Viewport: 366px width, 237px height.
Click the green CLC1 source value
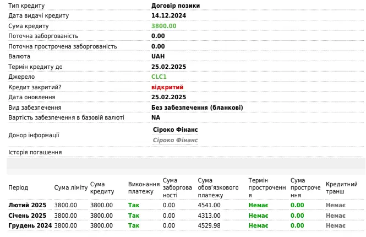pyautogui.click(x=159, y=77)
